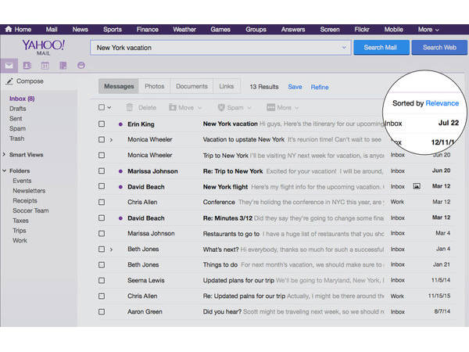
Task: Click the Search Mail button
Action: [x=381, y=47]
